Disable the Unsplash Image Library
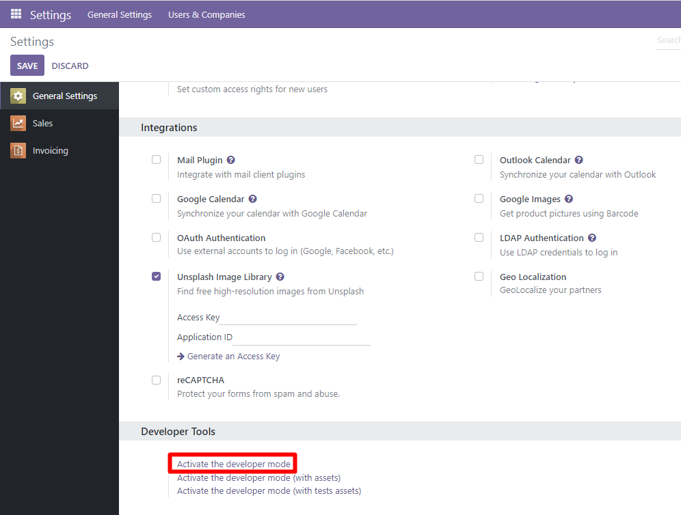 156,275
